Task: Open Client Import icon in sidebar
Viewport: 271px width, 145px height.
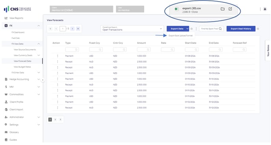Action: coord(6,110)
